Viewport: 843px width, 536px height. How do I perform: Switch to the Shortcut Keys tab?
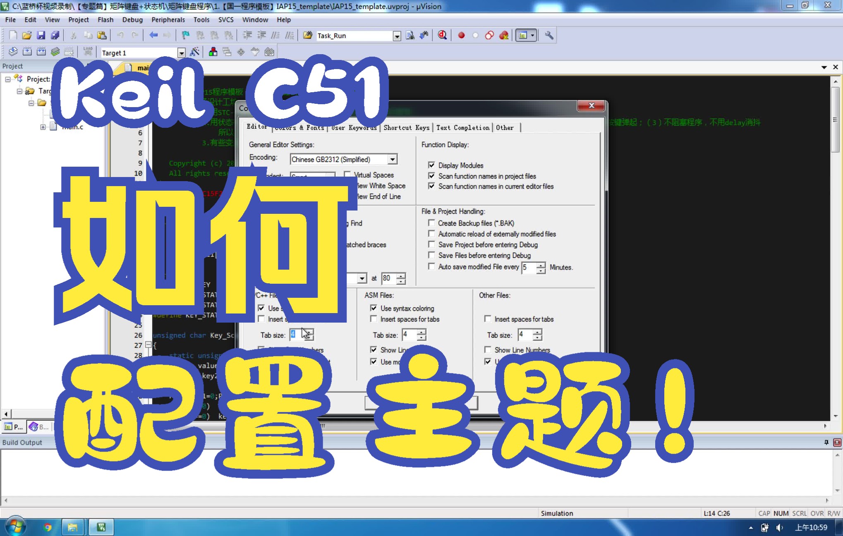(406, 128)
